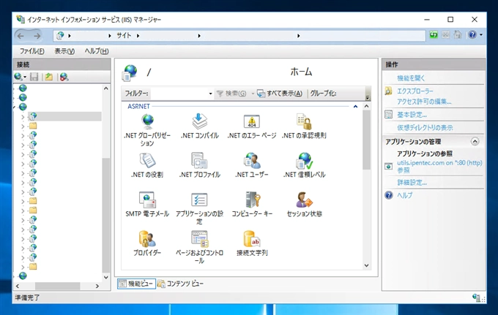The image size is (498, 315).
Task: Click 機能を開く action link
Action: 411,78
